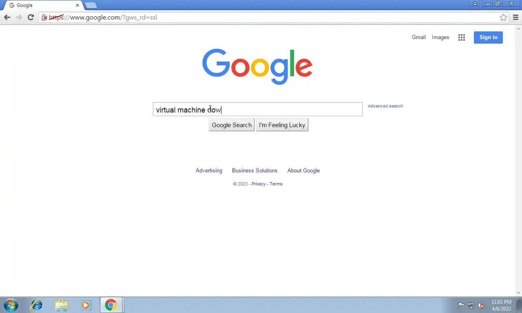The height and width of the screenshot is (313, 522).
Task: Open the Advanced search link
Action: tap(385, 106)
